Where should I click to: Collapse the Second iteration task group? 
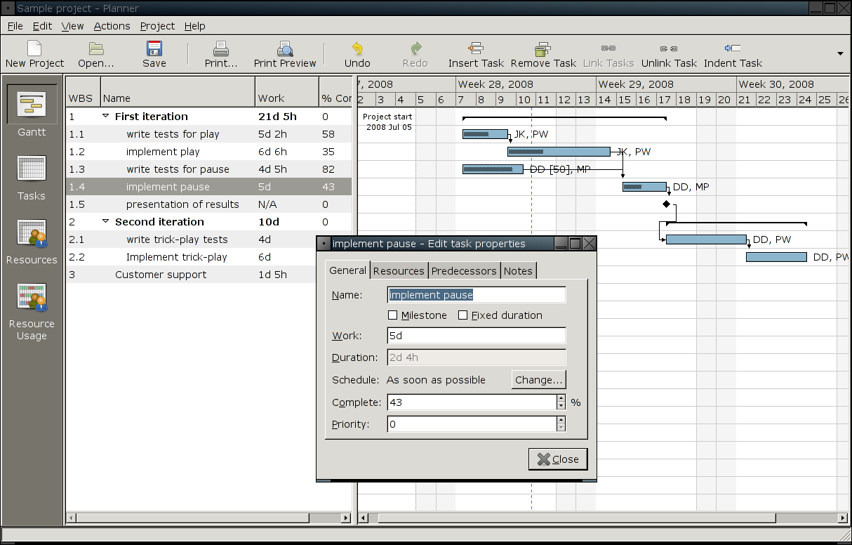tap(106, 222)
